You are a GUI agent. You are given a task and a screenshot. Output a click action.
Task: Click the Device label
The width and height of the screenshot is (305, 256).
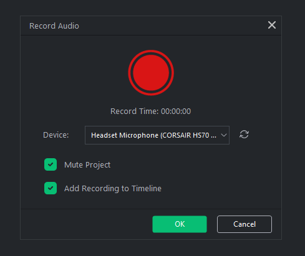(x=56, y=135)
